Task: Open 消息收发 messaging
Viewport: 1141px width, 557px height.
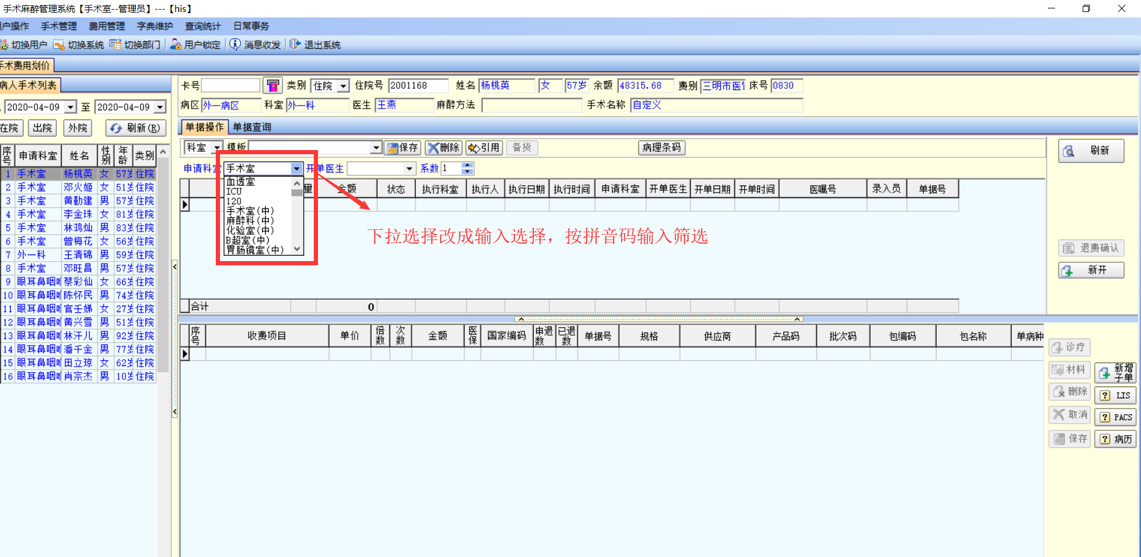Action: coord(255,45)
